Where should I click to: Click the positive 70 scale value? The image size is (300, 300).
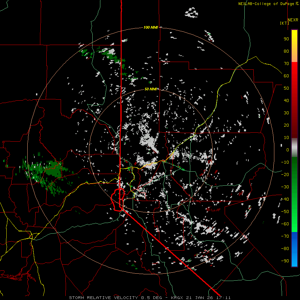tap(286, 64)
